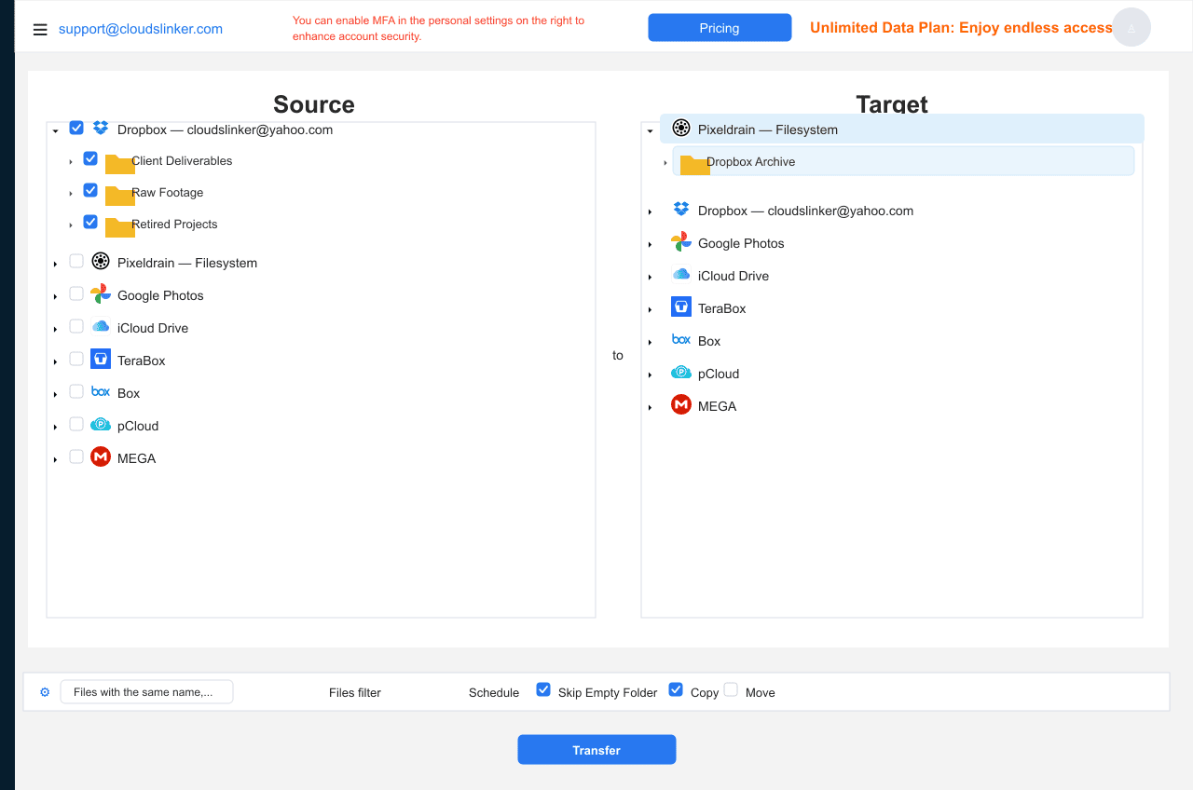Open the Schedule option
Viewport: 1193px width, 790px height.
tap(494, 692)
